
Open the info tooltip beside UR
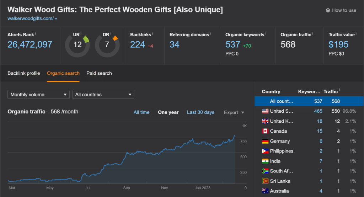click(x=81, y=34)
